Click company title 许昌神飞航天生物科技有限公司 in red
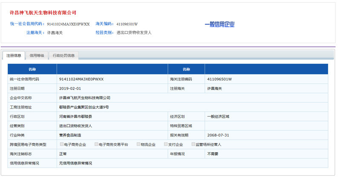Image resolution: width=341 pixels, height=179 pixels. [x=43, y=13]
